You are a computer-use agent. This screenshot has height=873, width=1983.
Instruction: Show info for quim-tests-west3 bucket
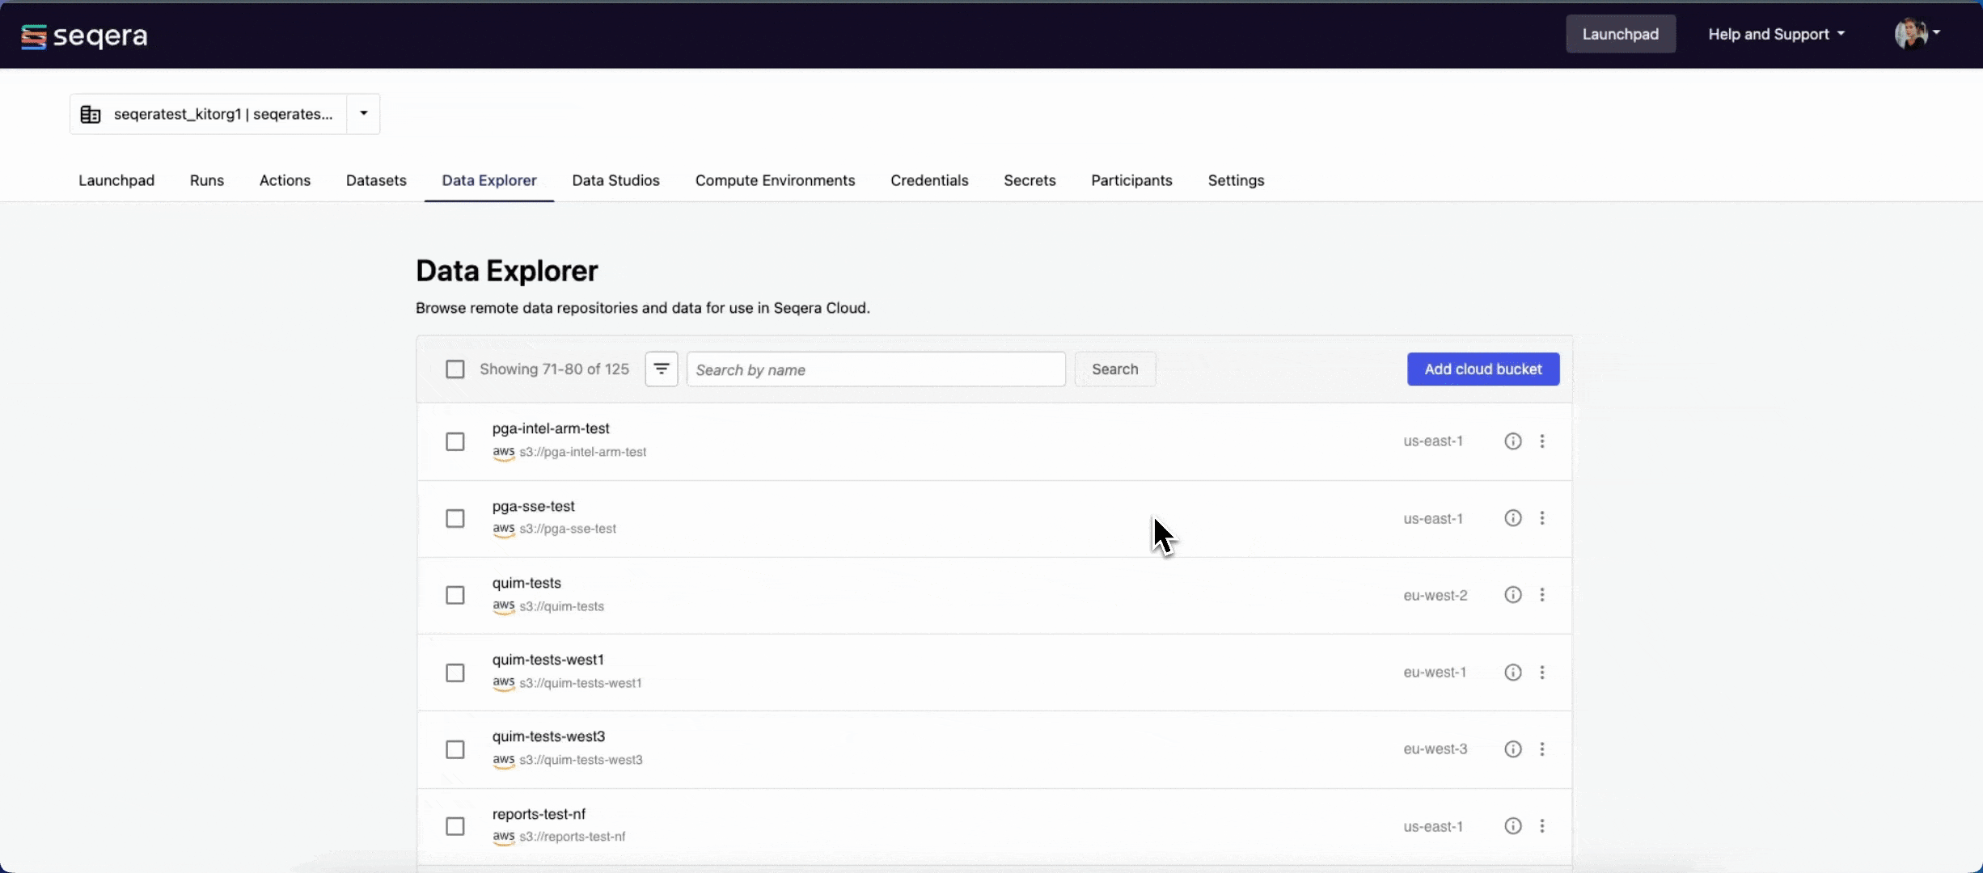1512,749
